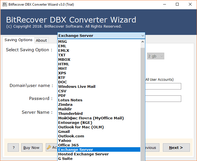Select the Saving Options tab

(x=18, y=40)
